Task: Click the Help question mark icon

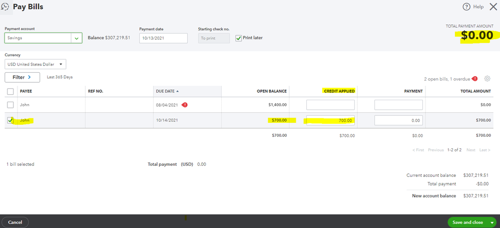Action: pyautogui.click(x=466, y=7)
